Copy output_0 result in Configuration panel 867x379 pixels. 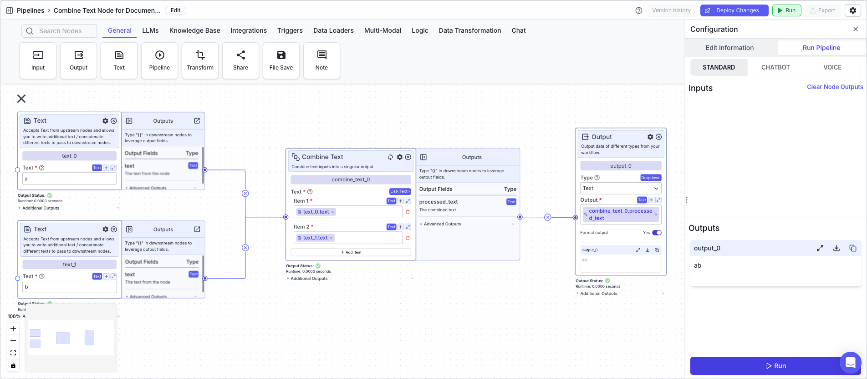(x=852, y=248)
